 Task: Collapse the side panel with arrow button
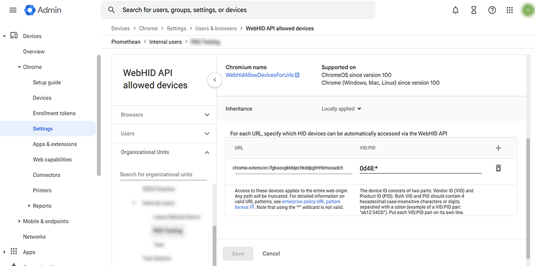[x=215, y=80]
